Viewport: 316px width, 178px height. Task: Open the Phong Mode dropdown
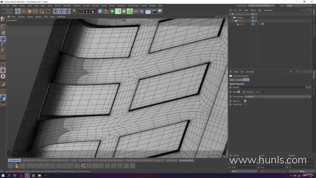[277, 97]
